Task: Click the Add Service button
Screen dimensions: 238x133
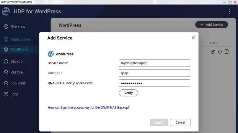Action: pos(211,24)
